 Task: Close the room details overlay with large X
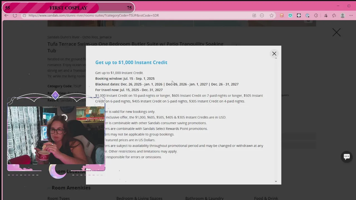coord(336,32)
